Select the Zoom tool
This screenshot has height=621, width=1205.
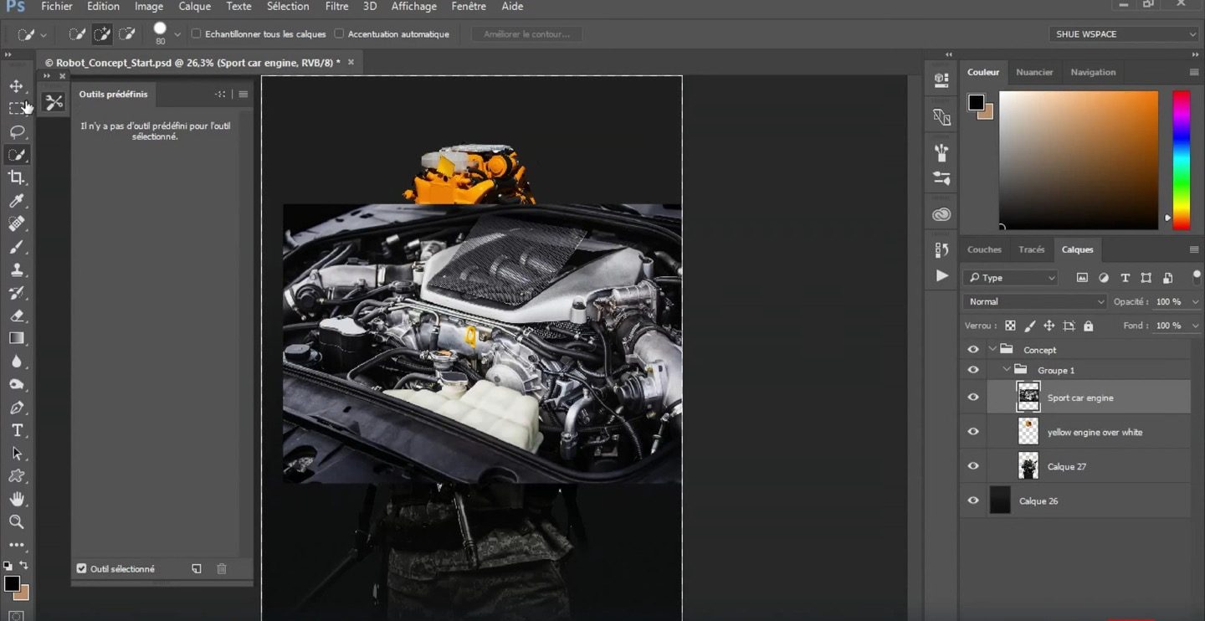pos(16,521)
